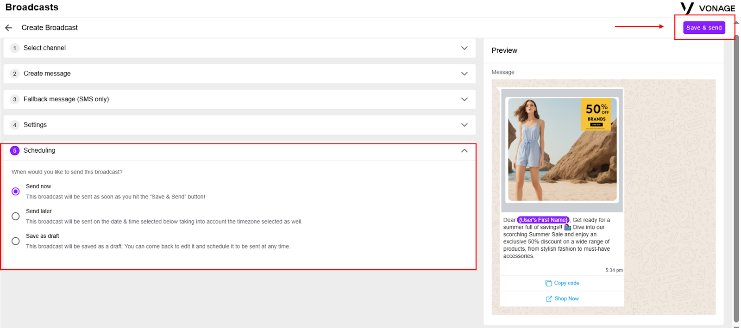Click the Shop Now external link icon
Screen dimensions: 741x328
(549, 299)
